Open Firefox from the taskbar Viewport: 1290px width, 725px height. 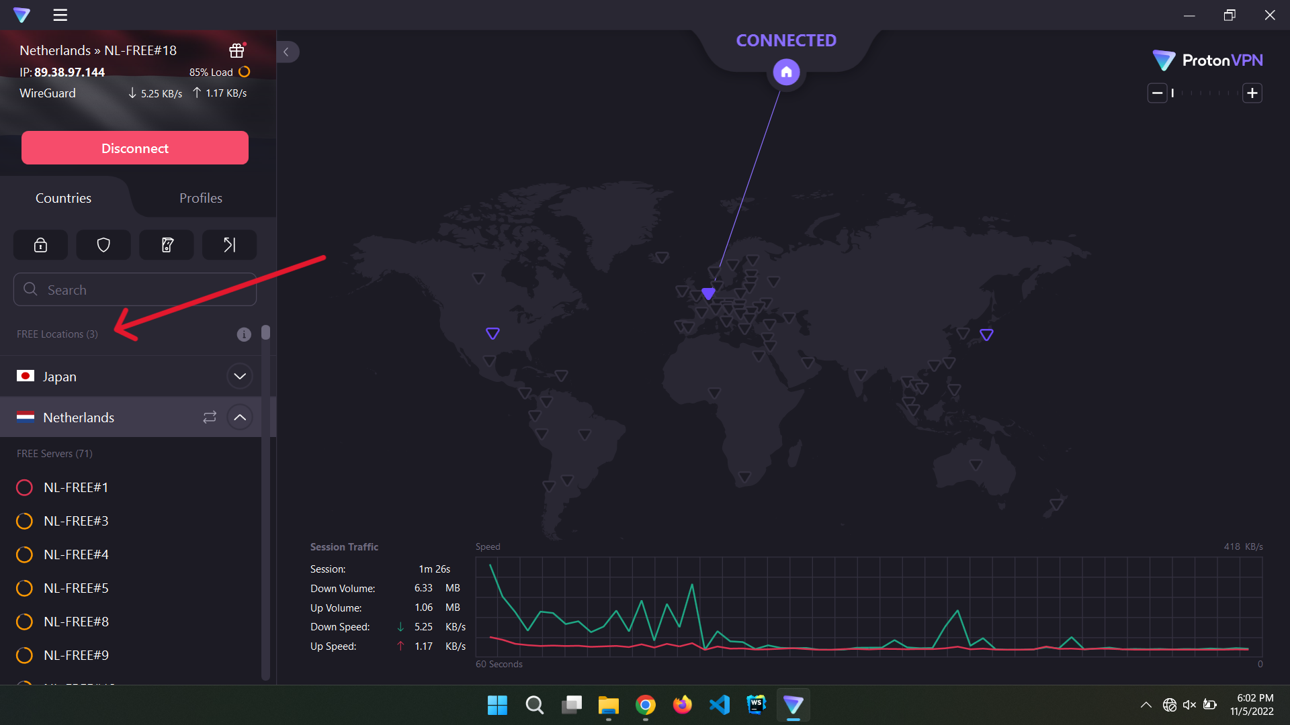coord(682,705)
